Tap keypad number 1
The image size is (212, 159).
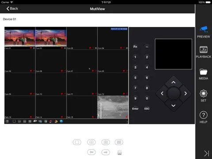[x=135, y=57]
